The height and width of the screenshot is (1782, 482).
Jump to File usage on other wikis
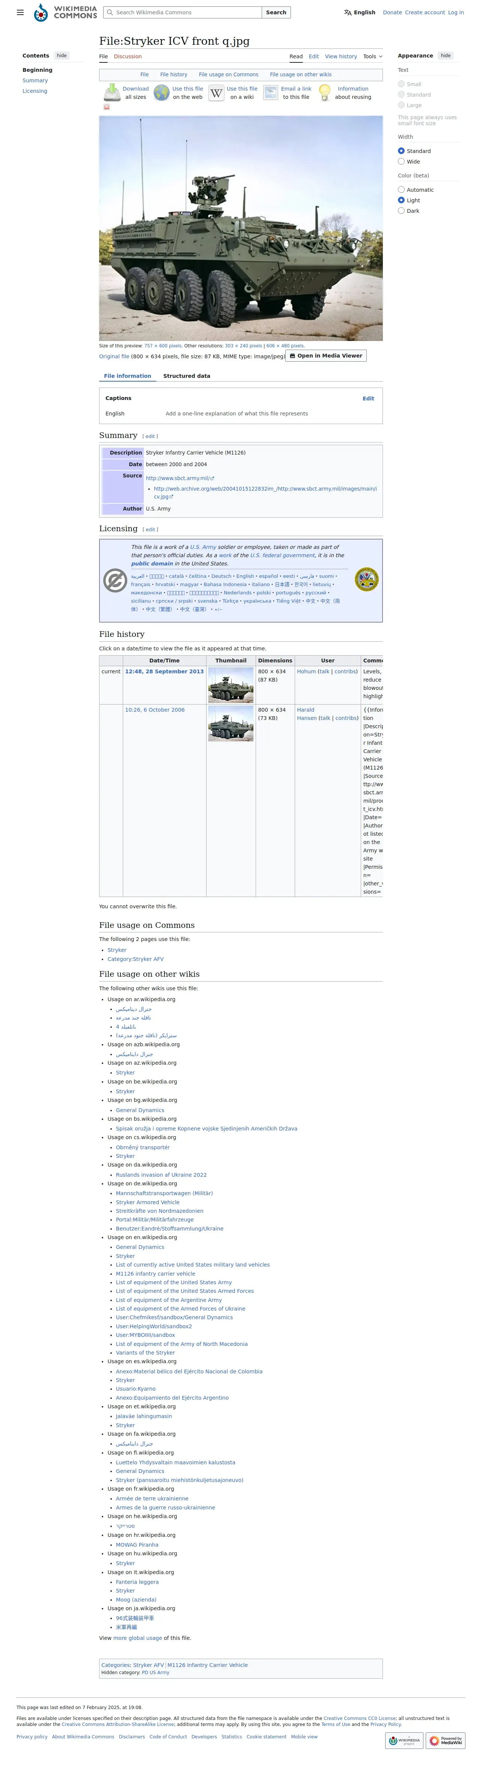[300, 75]
